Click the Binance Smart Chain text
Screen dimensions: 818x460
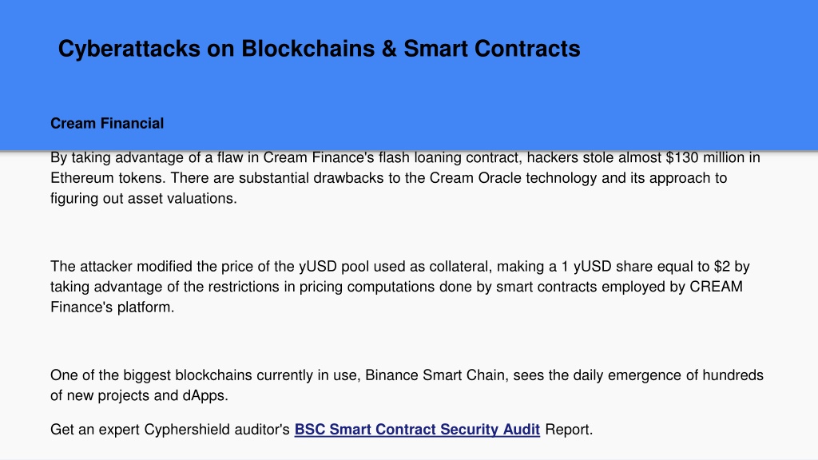(x=435, y=375)
